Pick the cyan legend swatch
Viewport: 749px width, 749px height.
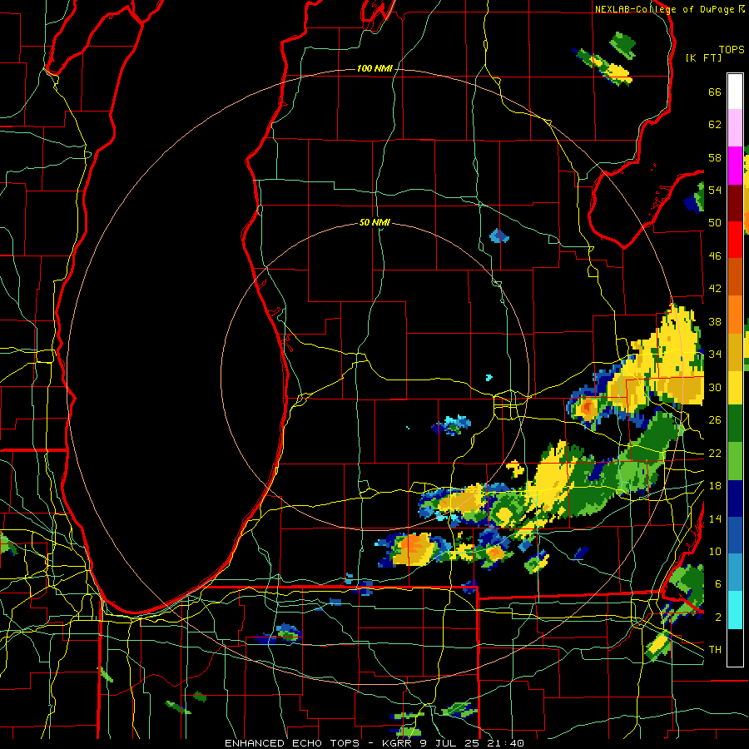pyautogui.click(x=735, y=611)
